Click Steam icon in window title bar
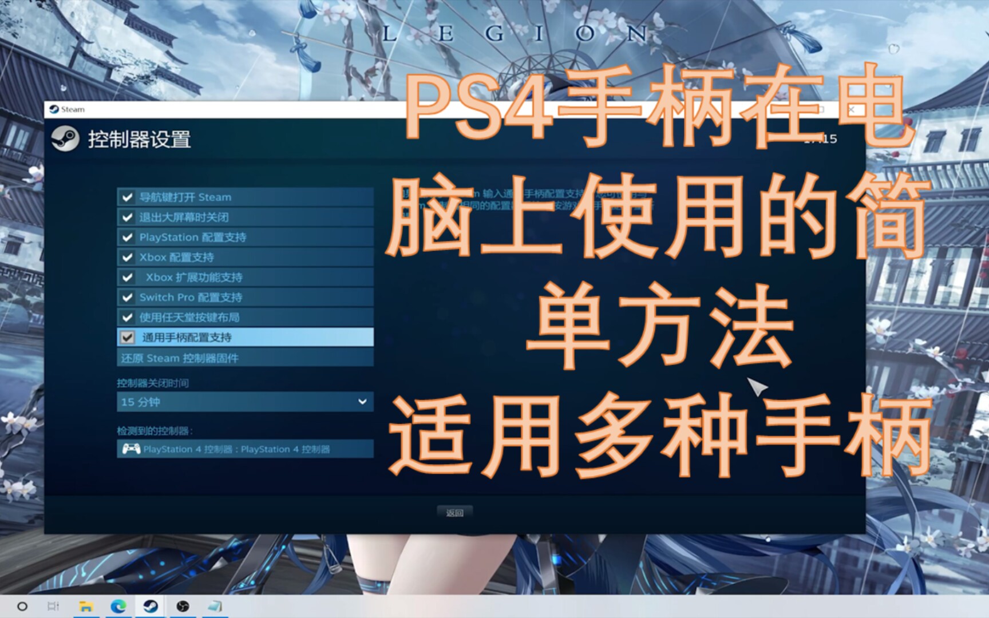 [x=54, y=109]
